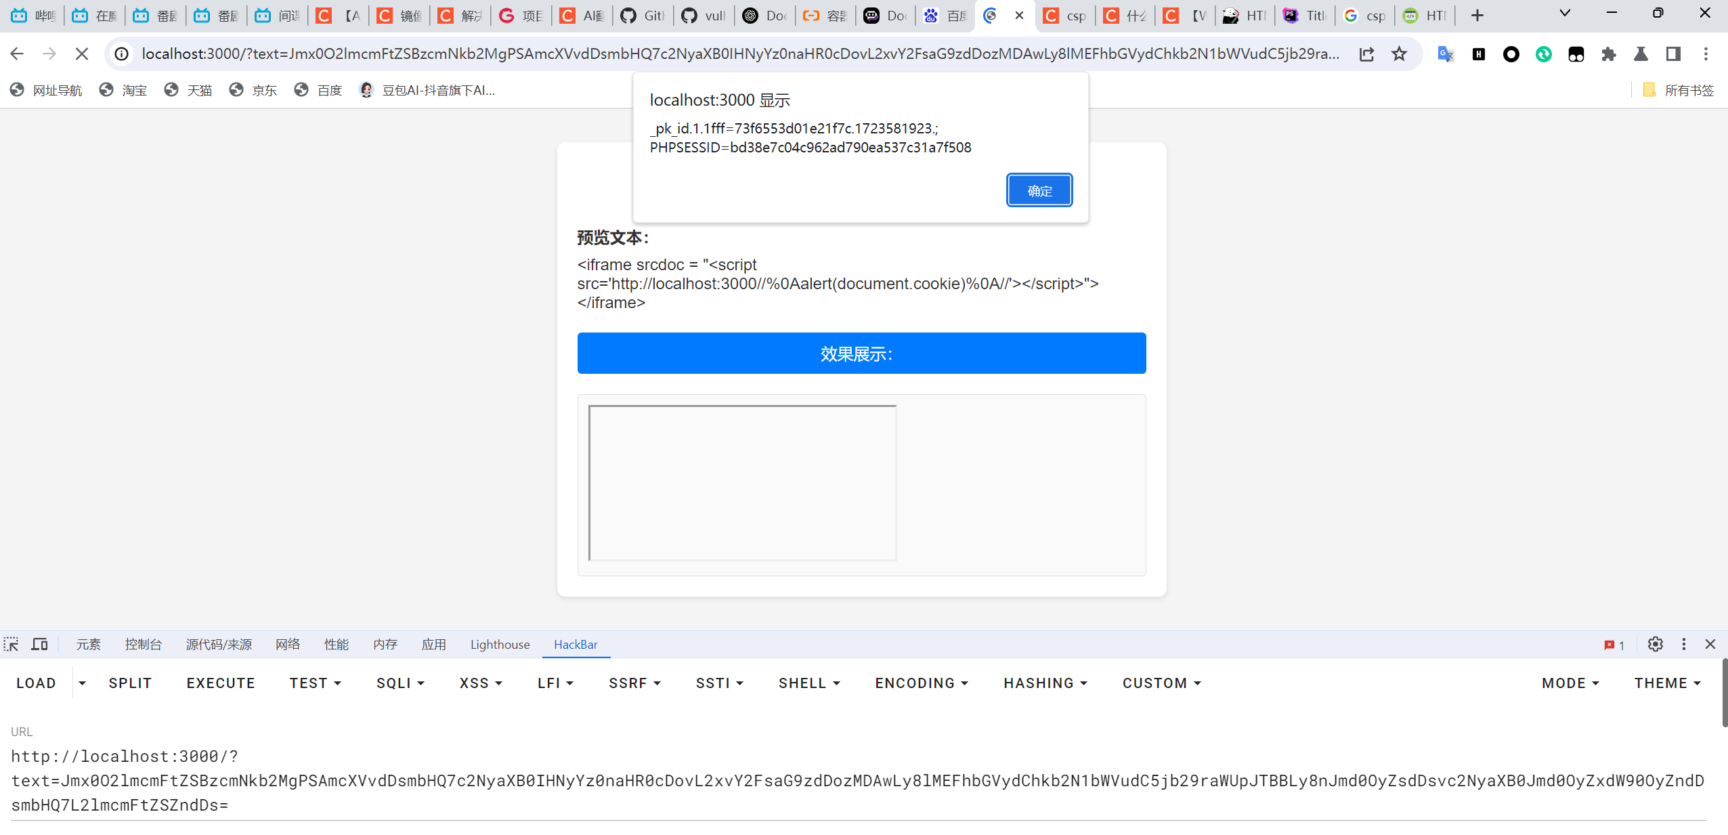Image resolution: width=1728 pixels, height=835 pixels.
Task: Switch to the 网络 DevTools tab
Action: (288, 645)
